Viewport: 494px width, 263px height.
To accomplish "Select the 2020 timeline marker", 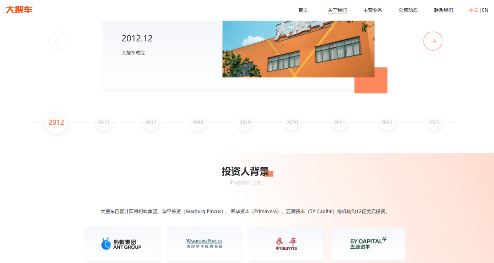I will click(x=292, y=122).
